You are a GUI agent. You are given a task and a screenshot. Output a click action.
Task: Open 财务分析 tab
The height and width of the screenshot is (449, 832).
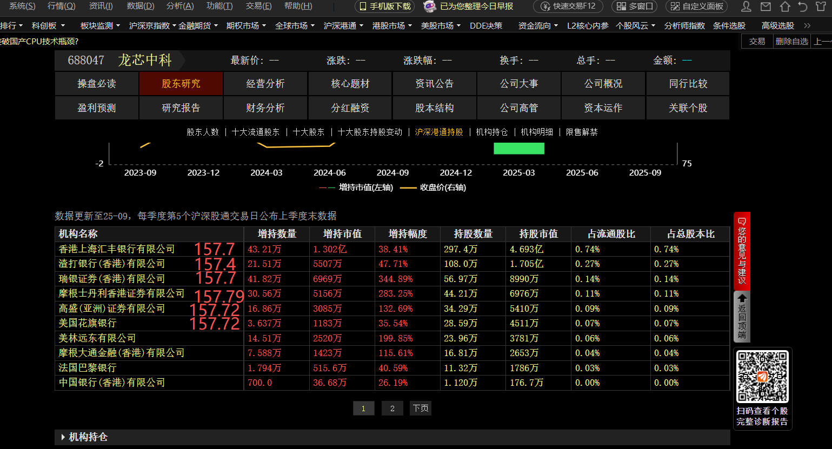point(265,108)
